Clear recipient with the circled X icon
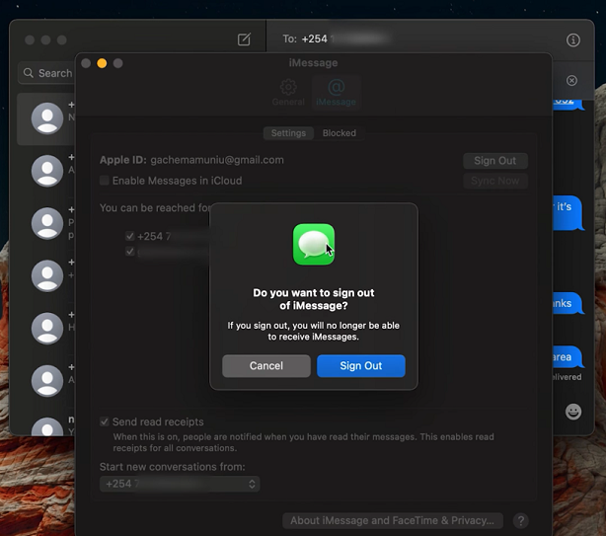The image size is (606, 536). 572,80
